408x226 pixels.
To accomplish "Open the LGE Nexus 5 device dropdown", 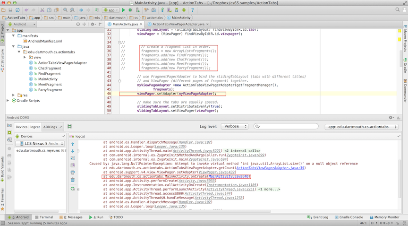I will [x=39, y=143].
